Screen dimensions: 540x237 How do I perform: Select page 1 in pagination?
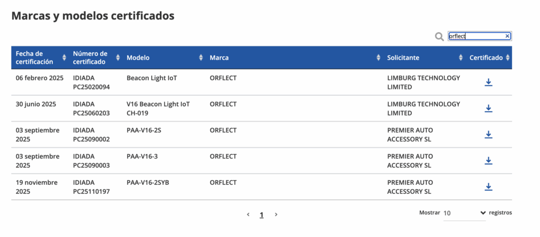[262, 215]
